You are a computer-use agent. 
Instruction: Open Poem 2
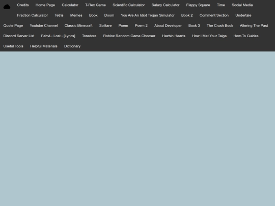pos(141,26)
